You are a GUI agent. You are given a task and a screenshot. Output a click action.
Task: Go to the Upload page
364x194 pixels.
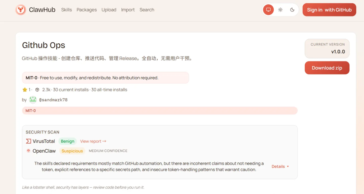point(109,10)
